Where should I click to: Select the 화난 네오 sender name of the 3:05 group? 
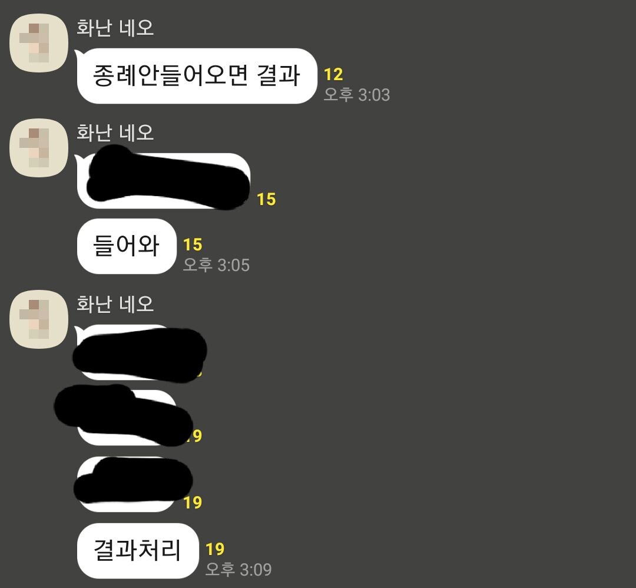pos(115,133)
